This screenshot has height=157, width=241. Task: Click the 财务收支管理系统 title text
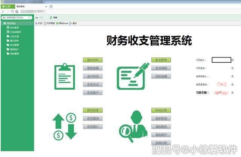149,41
